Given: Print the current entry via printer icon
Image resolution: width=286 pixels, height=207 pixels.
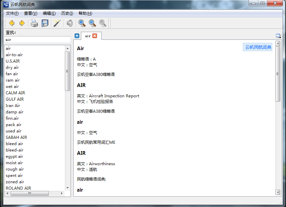Looking at the screenshot, I should tap(34, 23).
